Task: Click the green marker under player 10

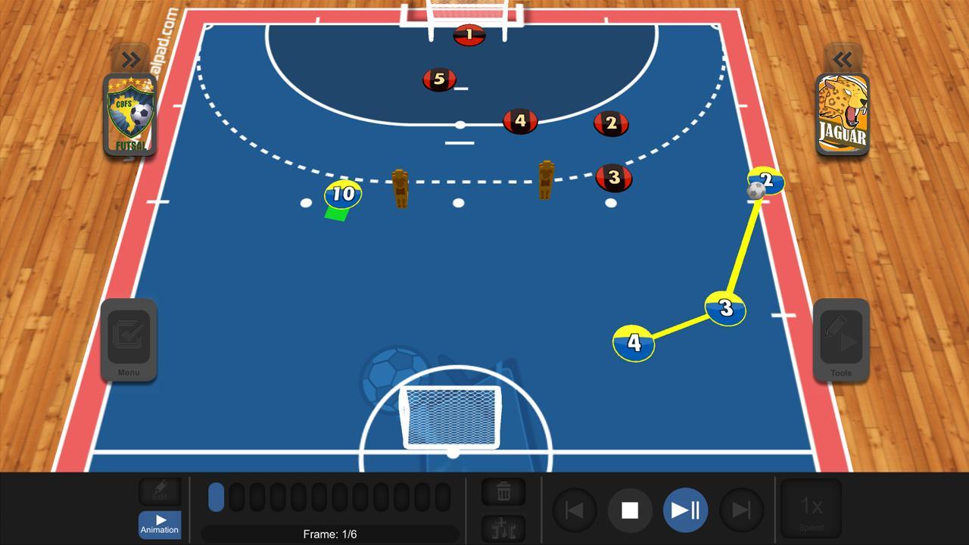Action: (x=336, y=213)
